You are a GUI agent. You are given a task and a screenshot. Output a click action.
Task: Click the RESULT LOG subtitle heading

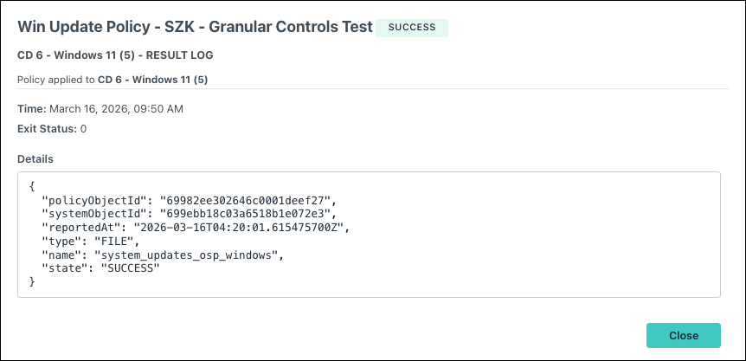(x=115, y=55)
